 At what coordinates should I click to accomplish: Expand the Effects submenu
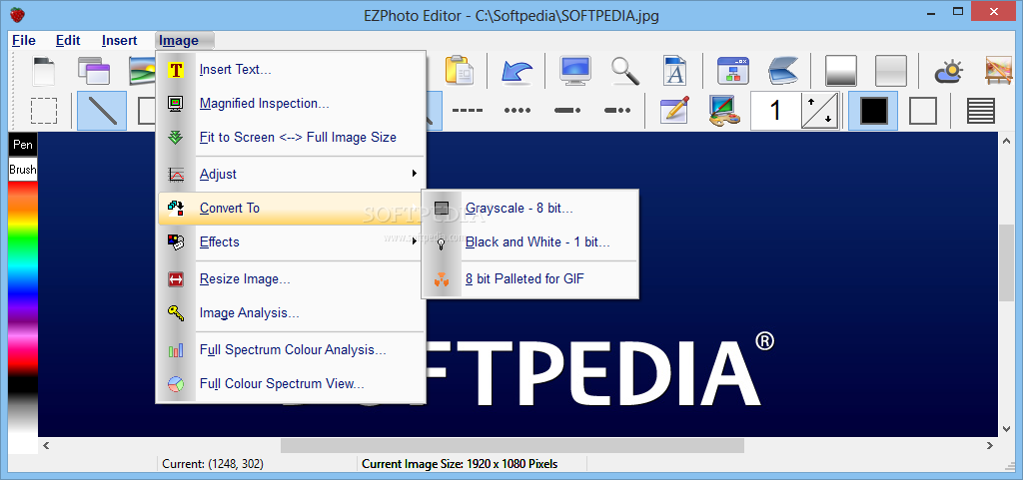(291, 241)
